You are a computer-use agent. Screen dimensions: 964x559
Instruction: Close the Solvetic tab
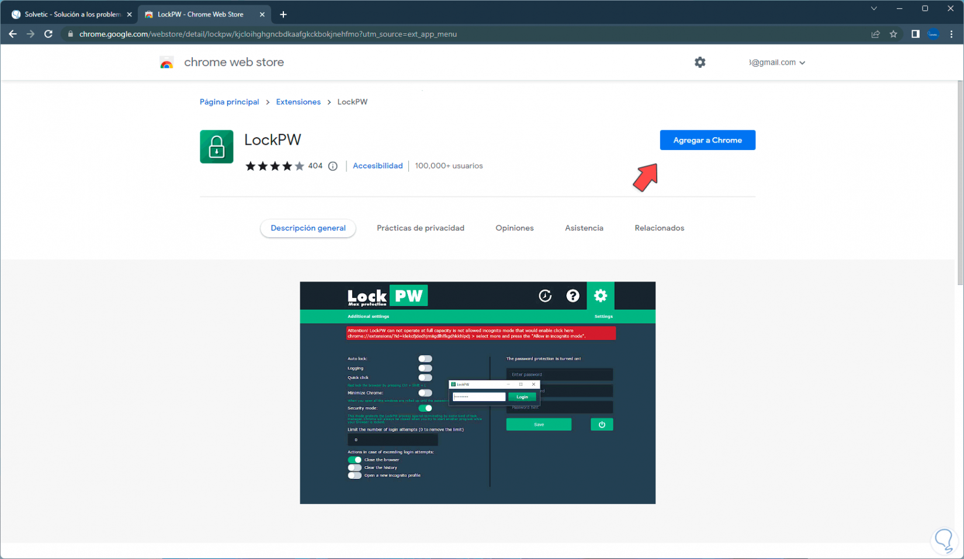pyautogui.click(x=129, y=15)
